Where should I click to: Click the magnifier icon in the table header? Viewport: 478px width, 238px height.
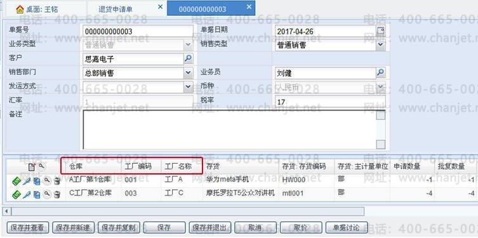[x=41, y=166]
